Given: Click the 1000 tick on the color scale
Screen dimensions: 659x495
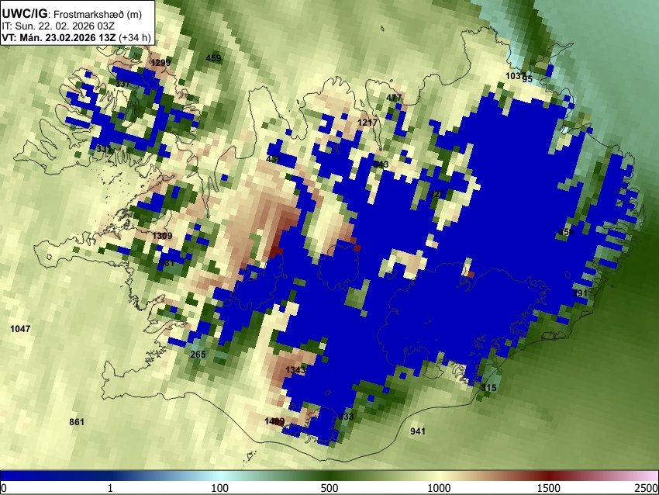Looking at the screenshot, I should [439, 488].
